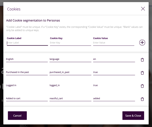
Task: Click the logged_in key text
Action: click(x=55, y=86)
